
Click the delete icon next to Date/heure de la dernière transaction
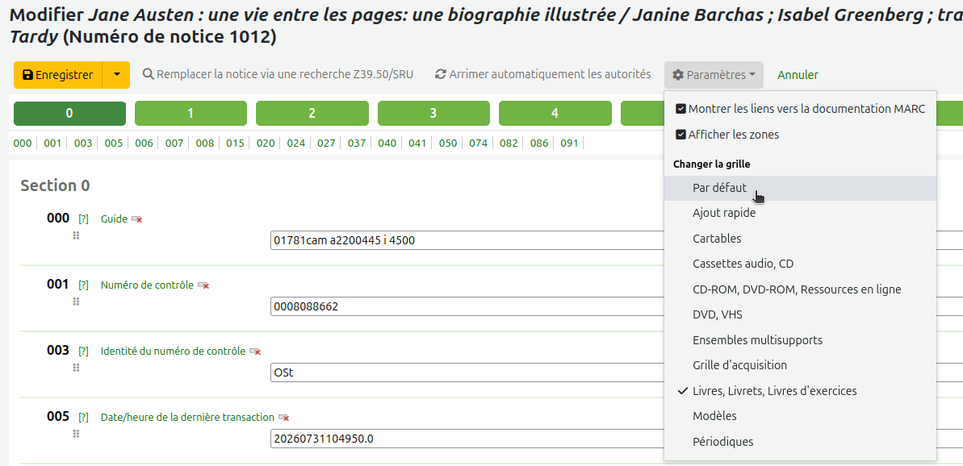tap(284, 418)
